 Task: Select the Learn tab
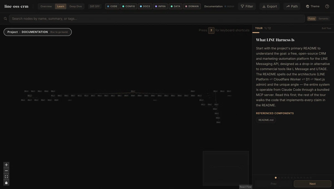tap(61, 6)
